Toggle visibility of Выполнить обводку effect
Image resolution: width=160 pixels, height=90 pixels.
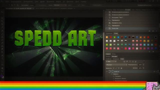tap(113, 78)
